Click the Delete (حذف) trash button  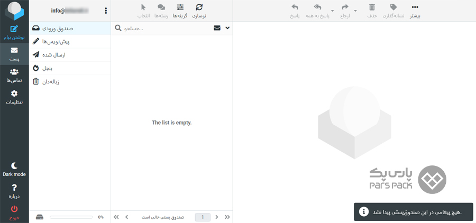point(372,11)
